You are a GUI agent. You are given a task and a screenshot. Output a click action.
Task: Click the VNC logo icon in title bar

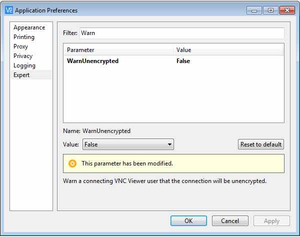pos(9,10)
